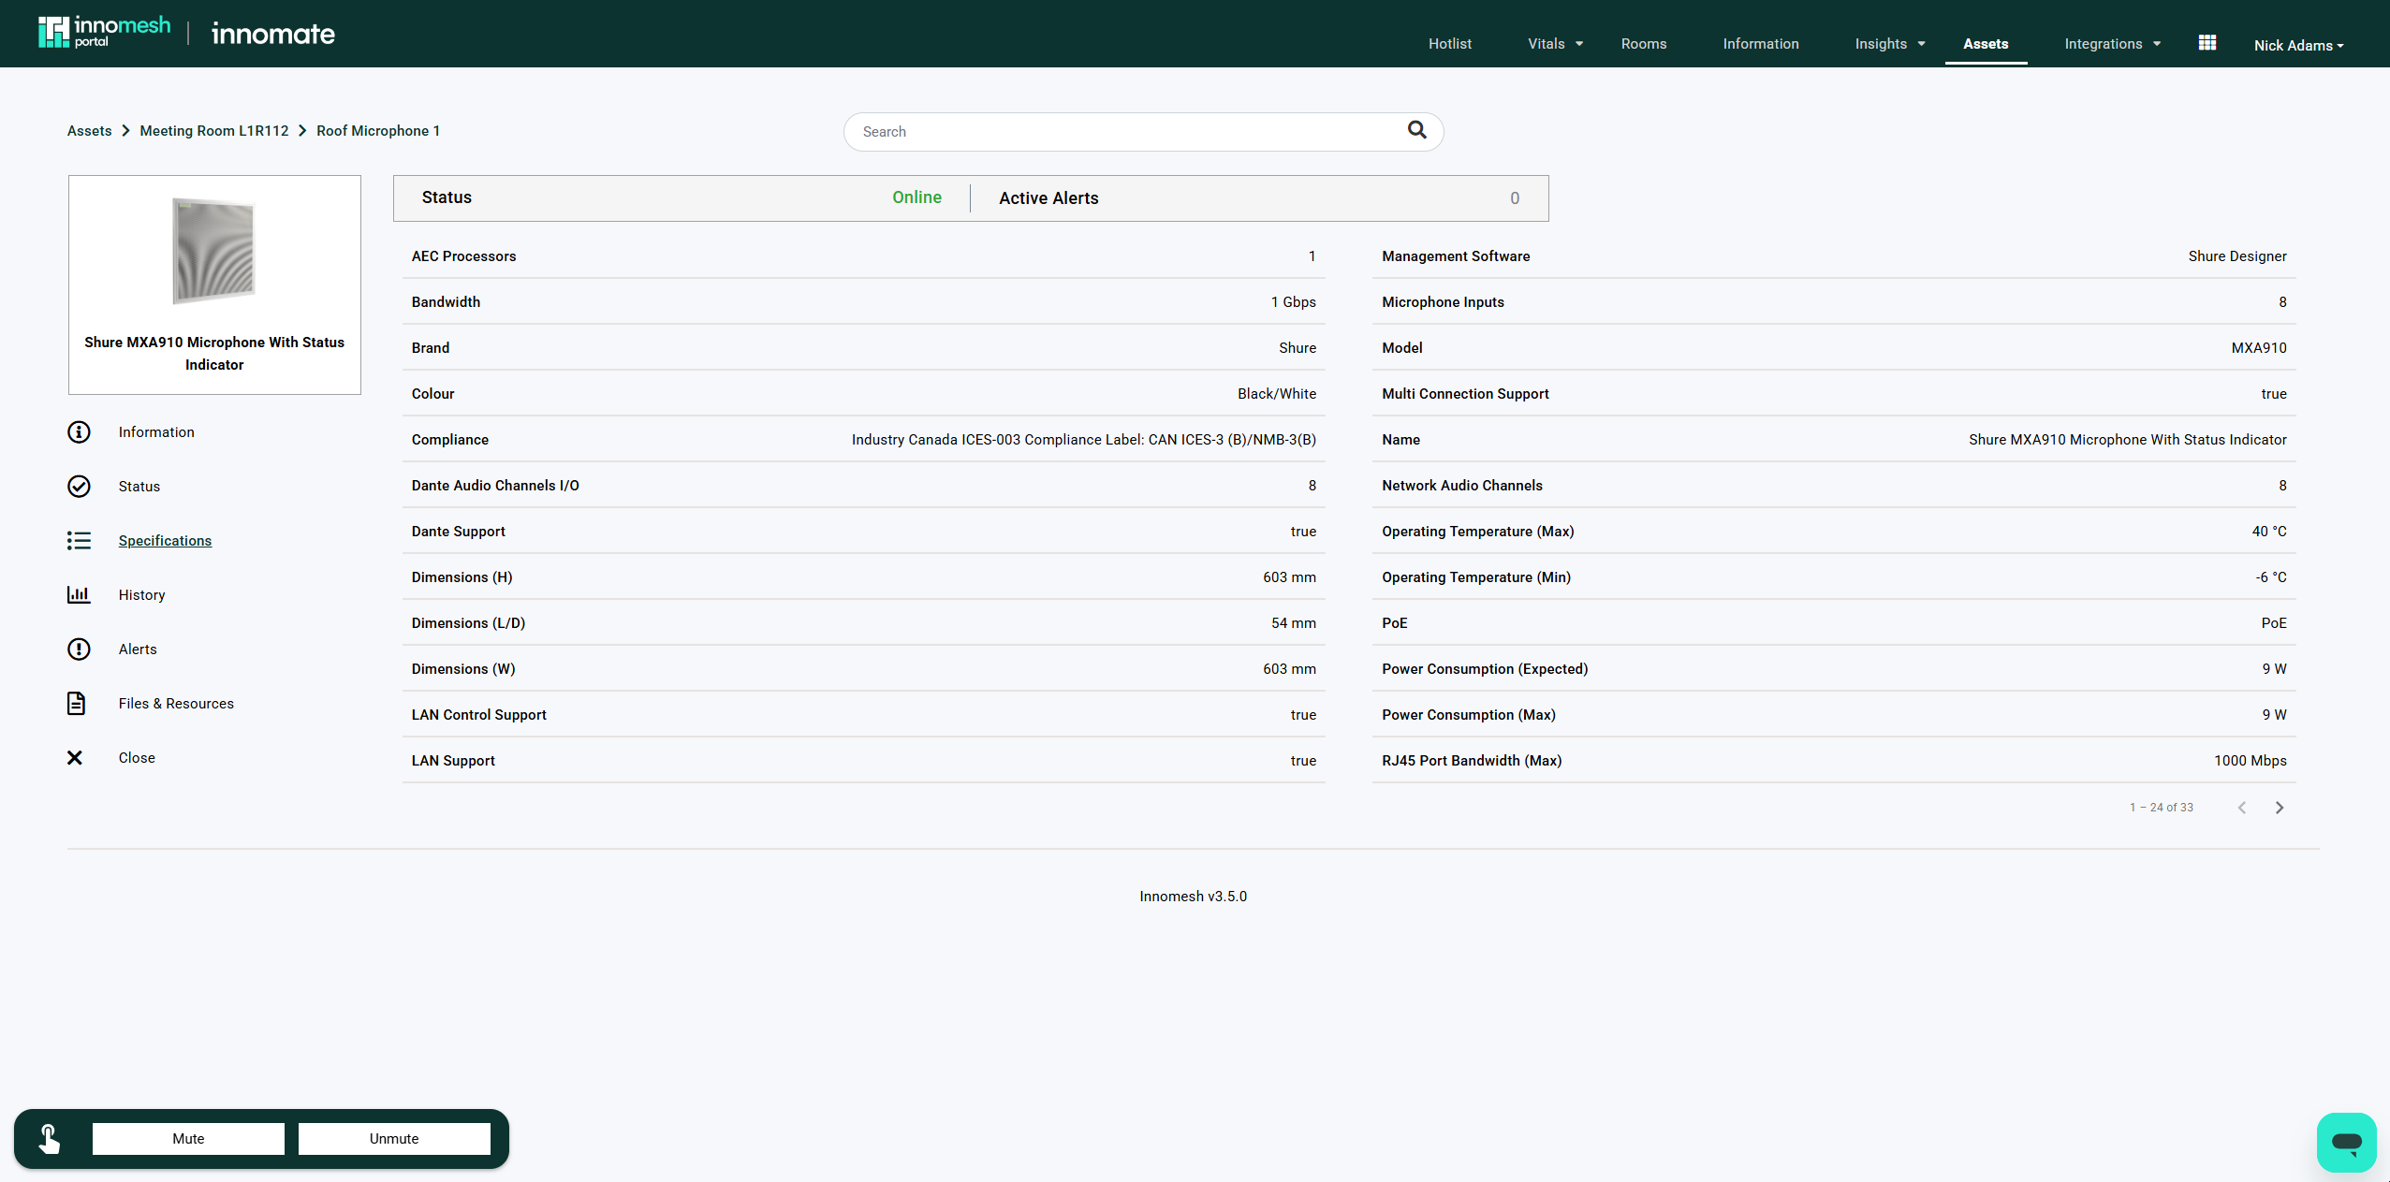Image resolution: width=2390 pixels, height=1182 pixels.
Task: Click the pagination text 1 – 24 of 33
Action: point(2161,807)
